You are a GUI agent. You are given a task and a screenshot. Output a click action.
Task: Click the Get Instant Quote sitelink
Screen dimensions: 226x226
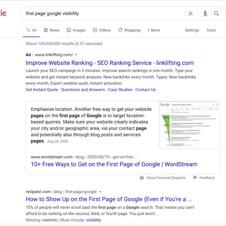(x=42, y=90)
